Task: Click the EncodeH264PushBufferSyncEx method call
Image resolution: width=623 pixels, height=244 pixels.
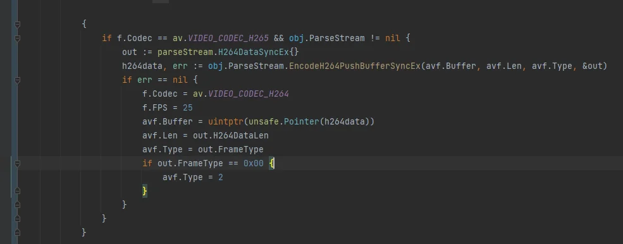Action: 354,66
